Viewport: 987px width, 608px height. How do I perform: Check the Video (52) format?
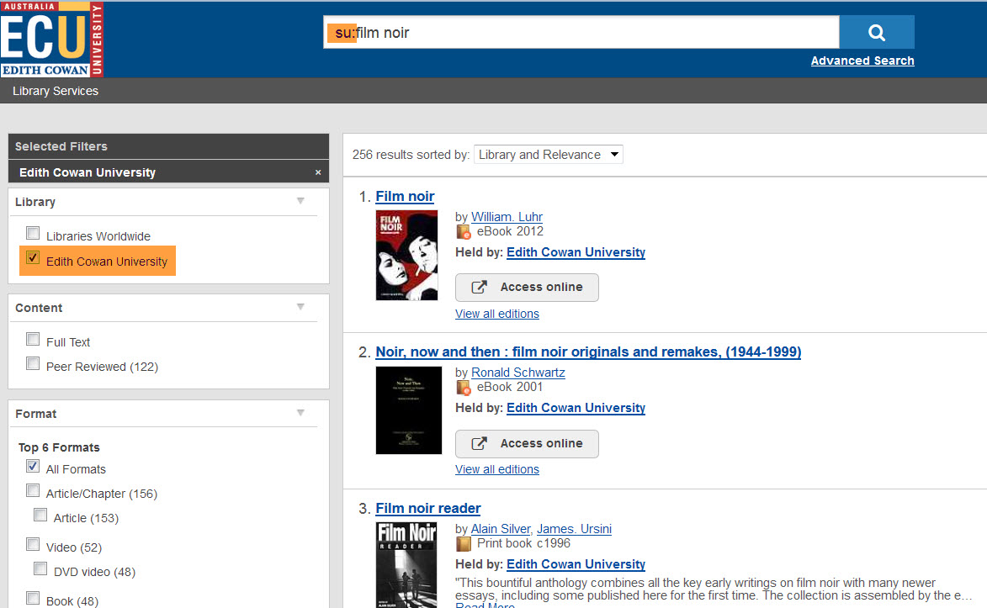pyautogui.click(x=33, y=544)
